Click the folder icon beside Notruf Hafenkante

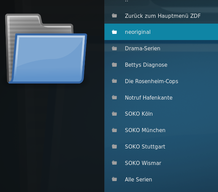click(x=114, y=98)
